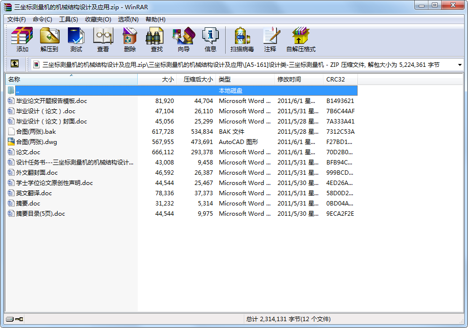
Task: Show archive 信息 (Info) icon
Action: coord(210,40)
